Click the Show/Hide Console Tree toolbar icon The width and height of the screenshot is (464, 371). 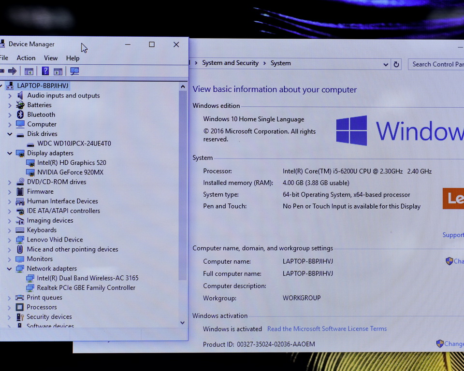(x=29, y=71)
